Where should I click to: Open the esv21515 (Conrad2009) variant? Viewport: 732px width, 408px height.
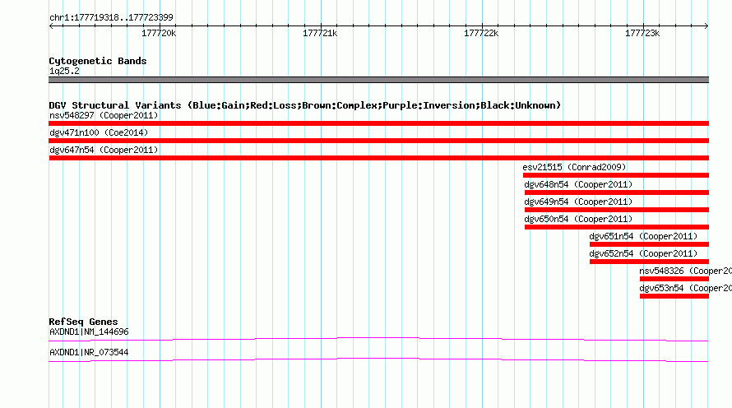click(x=574, y=167)
